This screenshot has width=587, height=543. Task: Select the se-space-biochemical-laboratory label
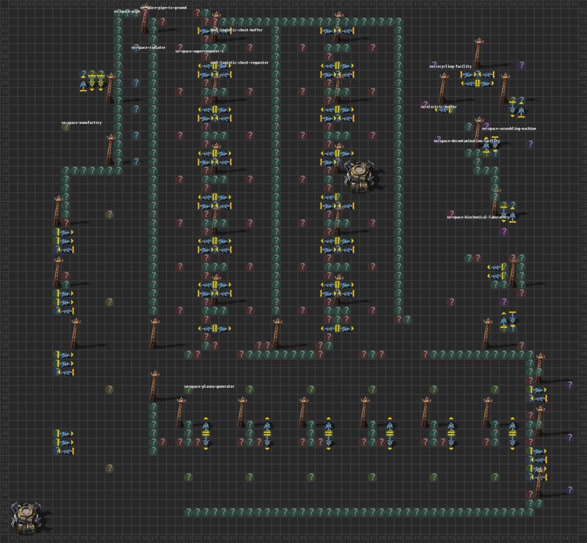(x=478, y=217)
